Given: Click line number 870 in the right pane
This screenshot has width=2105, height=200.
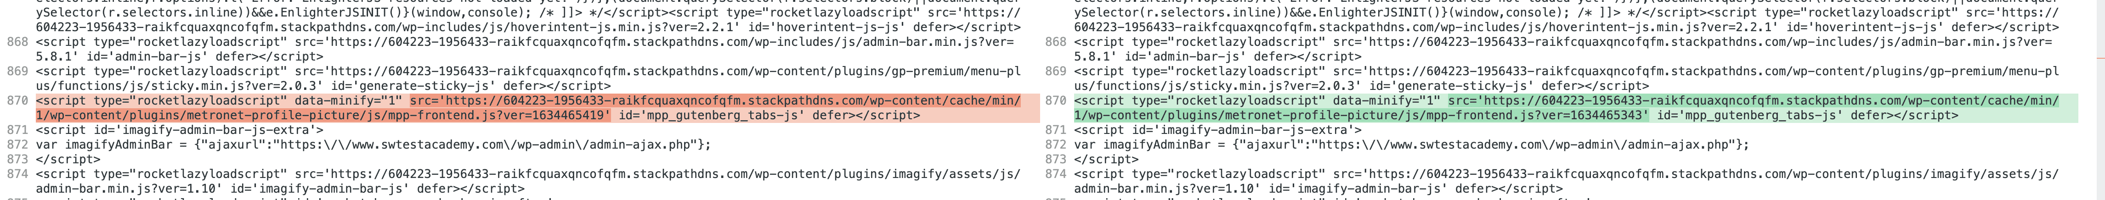Looking at the screenshot, I should click(1056, 100).
